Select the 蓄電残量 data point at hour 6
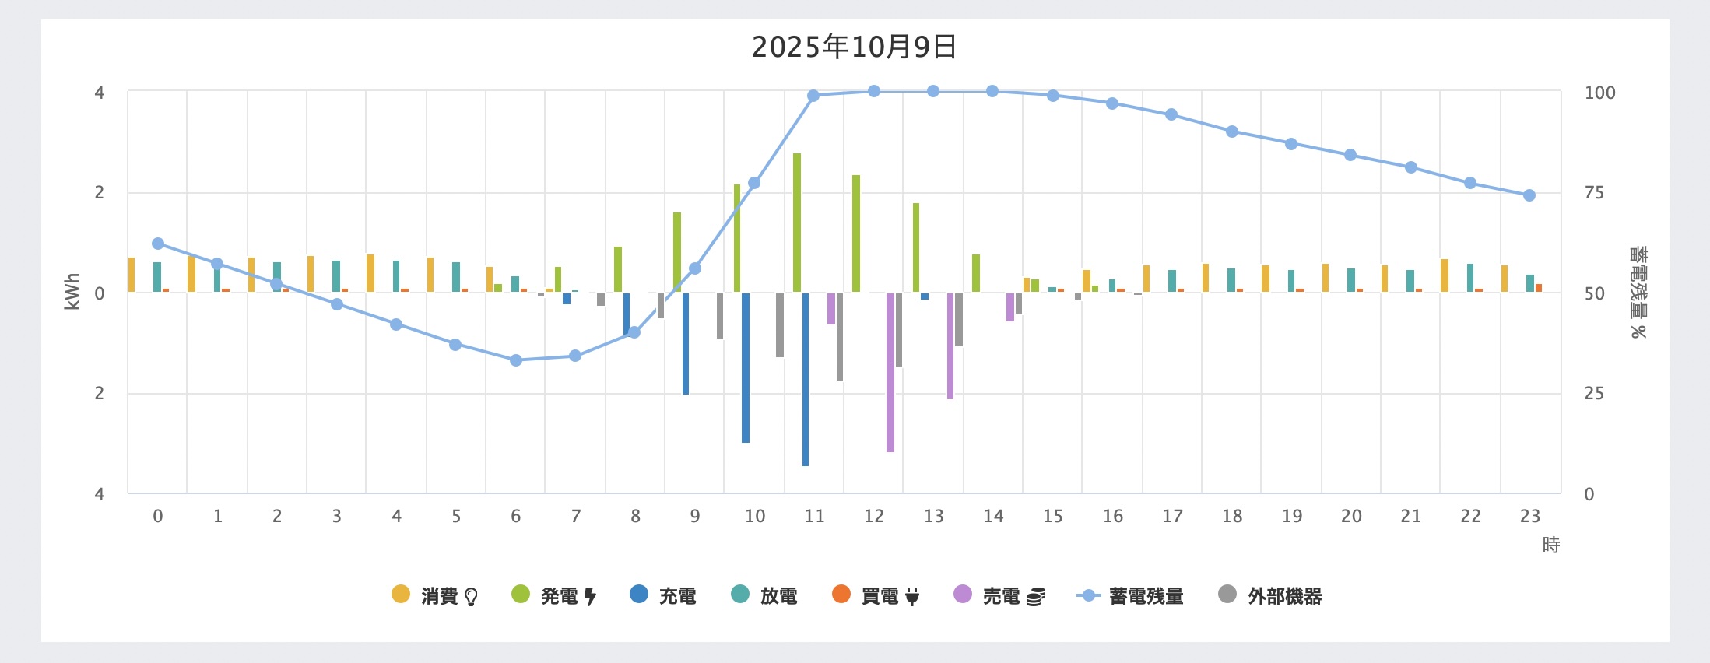 [516, 360]
